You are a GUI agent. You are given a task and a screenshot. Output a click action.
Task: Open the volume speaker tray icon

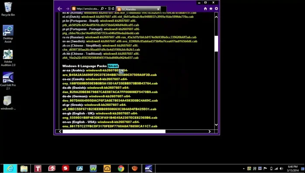coord(281,169)
